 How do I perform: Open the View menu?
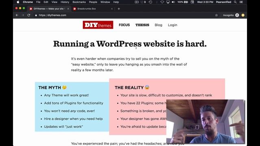[54, 2]
